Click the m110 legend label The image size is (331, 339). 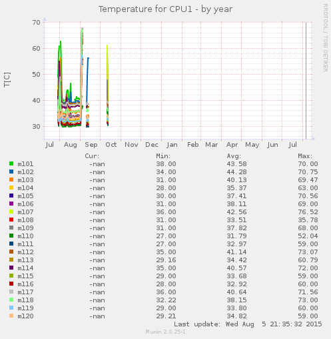[25, 236]
